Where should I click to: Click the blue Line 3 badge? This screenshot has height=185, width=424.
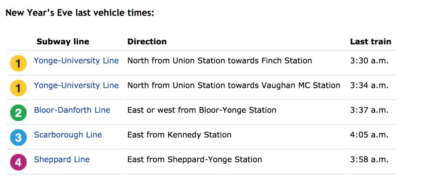click(x=18, y=138)
